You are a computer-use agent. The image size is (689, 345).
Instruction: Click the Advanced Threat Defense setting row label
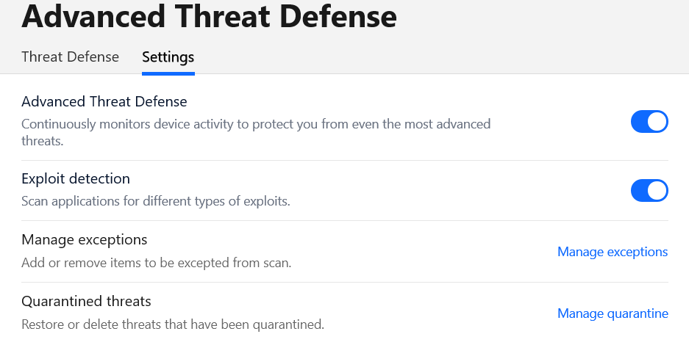click(x=104, y=101)
